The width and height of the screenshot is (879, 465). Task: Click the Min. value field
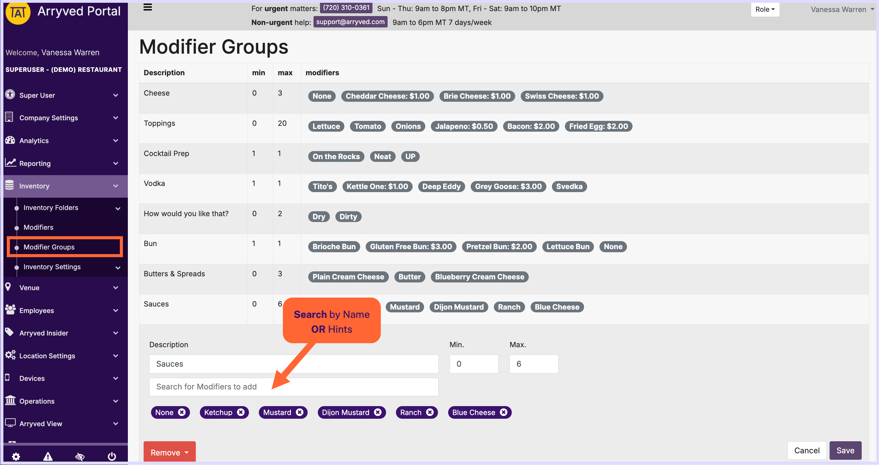point(473,364)
